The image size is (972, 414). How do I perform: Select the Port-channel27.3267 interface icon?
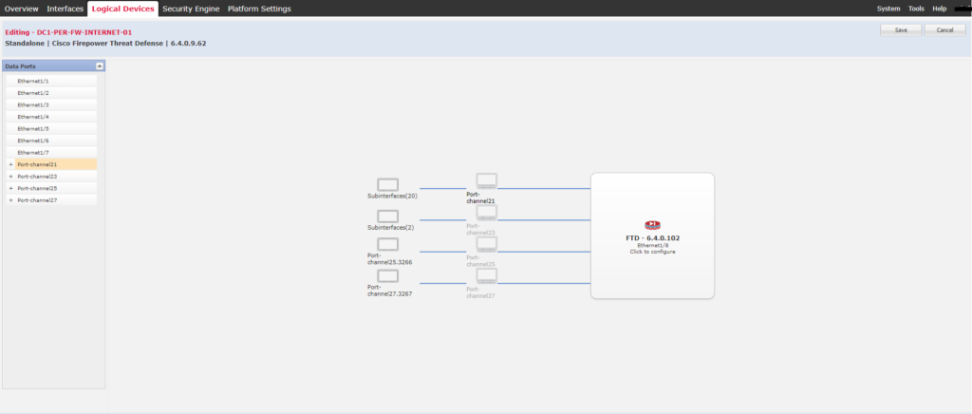click(387, 275)
